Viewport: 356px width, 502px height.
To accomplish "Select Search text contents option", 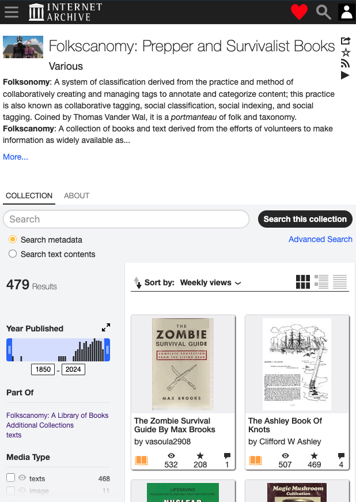I will (13, 254).
